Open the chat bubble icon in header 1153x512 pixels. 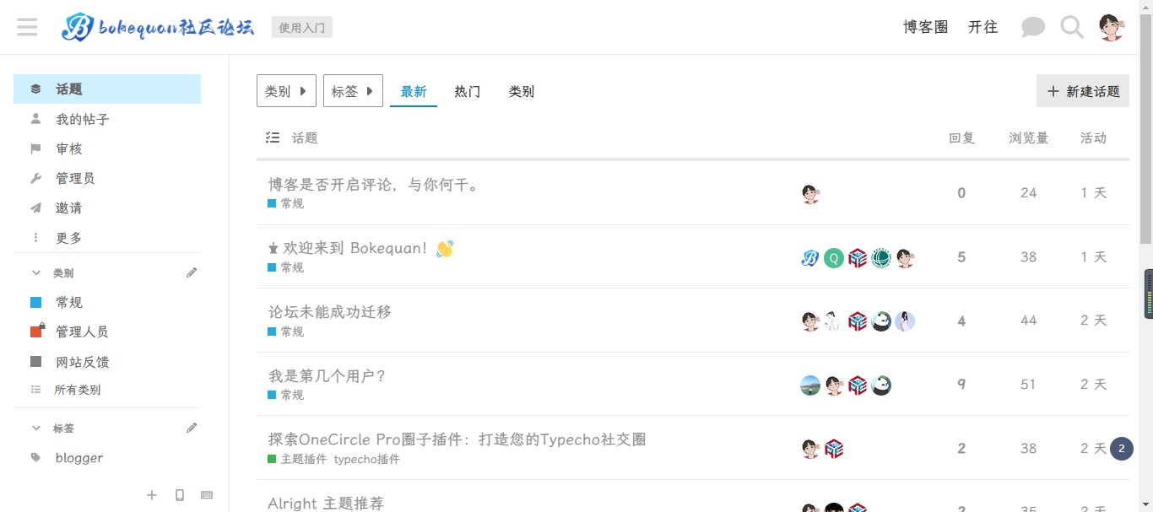click(x=1032, y=27)
